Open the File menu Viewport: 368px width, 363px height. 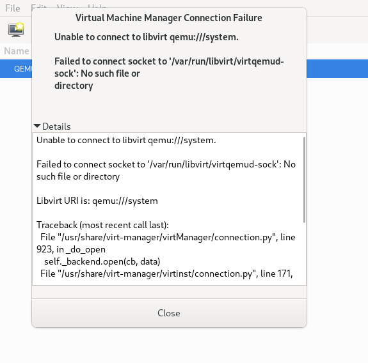click(x=12, y=8)
